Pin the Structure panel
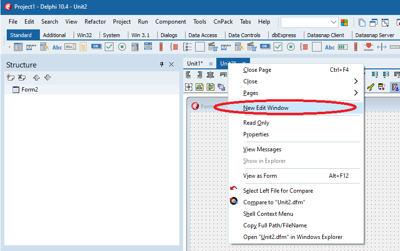 click(x=162, y=65)
